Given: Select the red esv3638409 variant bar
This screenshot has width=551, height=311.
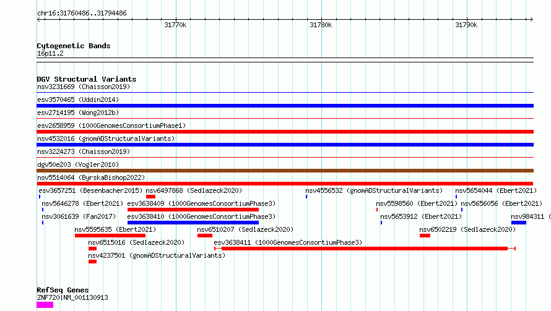Looking at the screenshot, I should [193, 210].
